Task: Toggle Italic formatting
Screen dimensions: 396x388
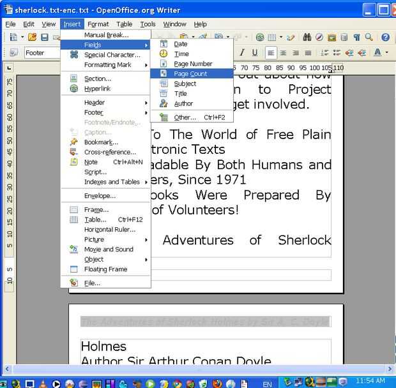Action: [x=242, y=52]
